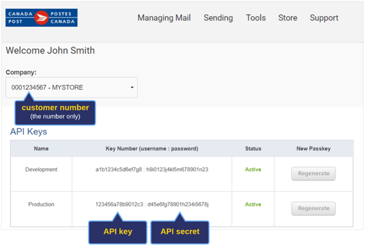Image resolution: width=367 pixels, height=246 pixels.
Task: Click the Active status for Development
Action: [253, 170]
